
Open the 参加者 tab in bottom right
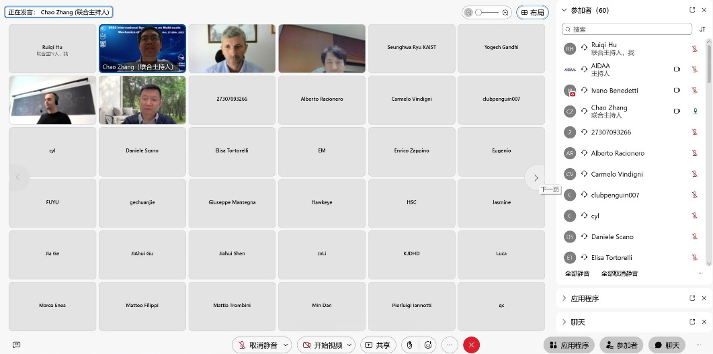[x=621, y=345]
